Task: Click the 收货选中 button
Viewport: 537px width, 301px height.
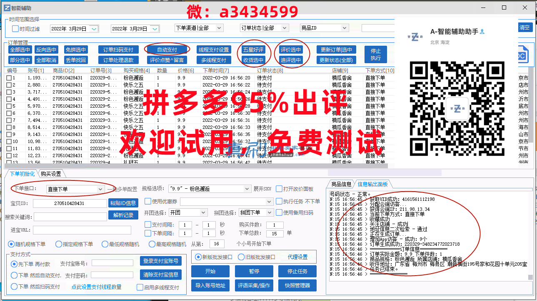Action: coord(253,60)
